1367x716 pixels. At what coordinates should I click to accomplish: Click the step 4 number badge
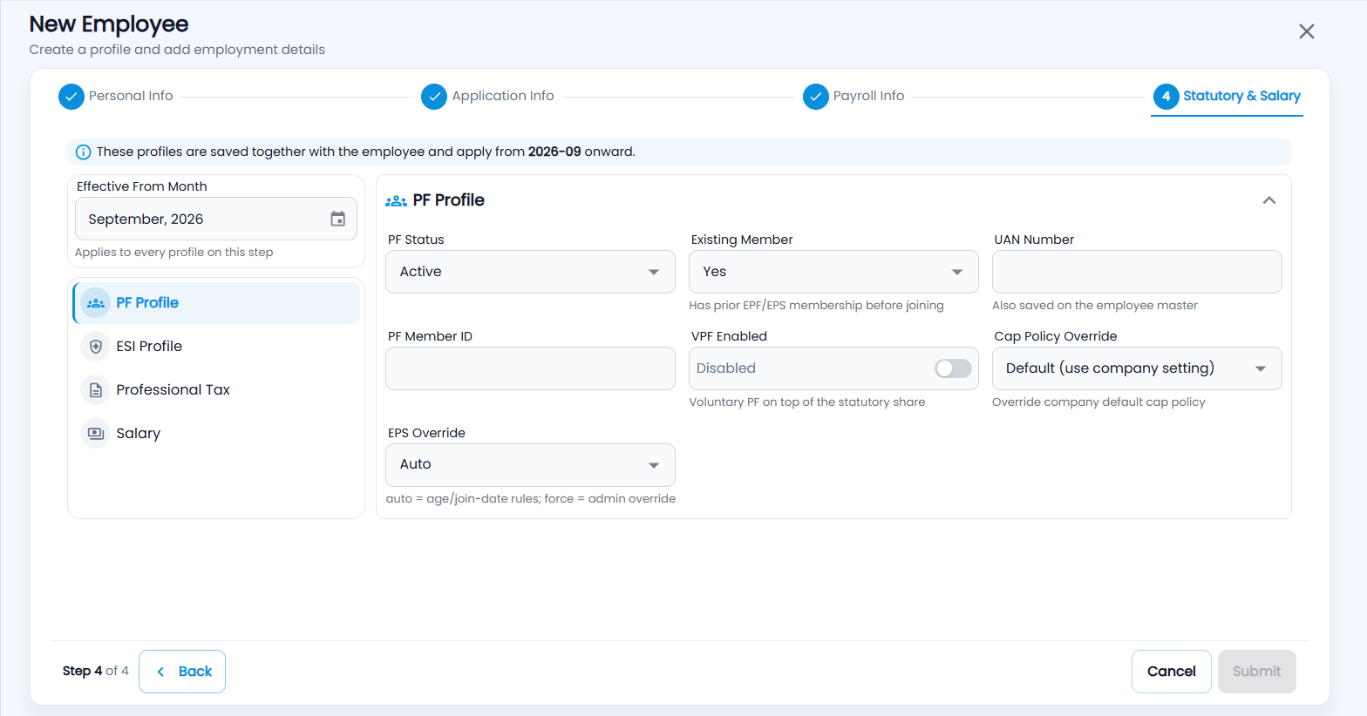pyautogui.click(x=1166, y=97)
